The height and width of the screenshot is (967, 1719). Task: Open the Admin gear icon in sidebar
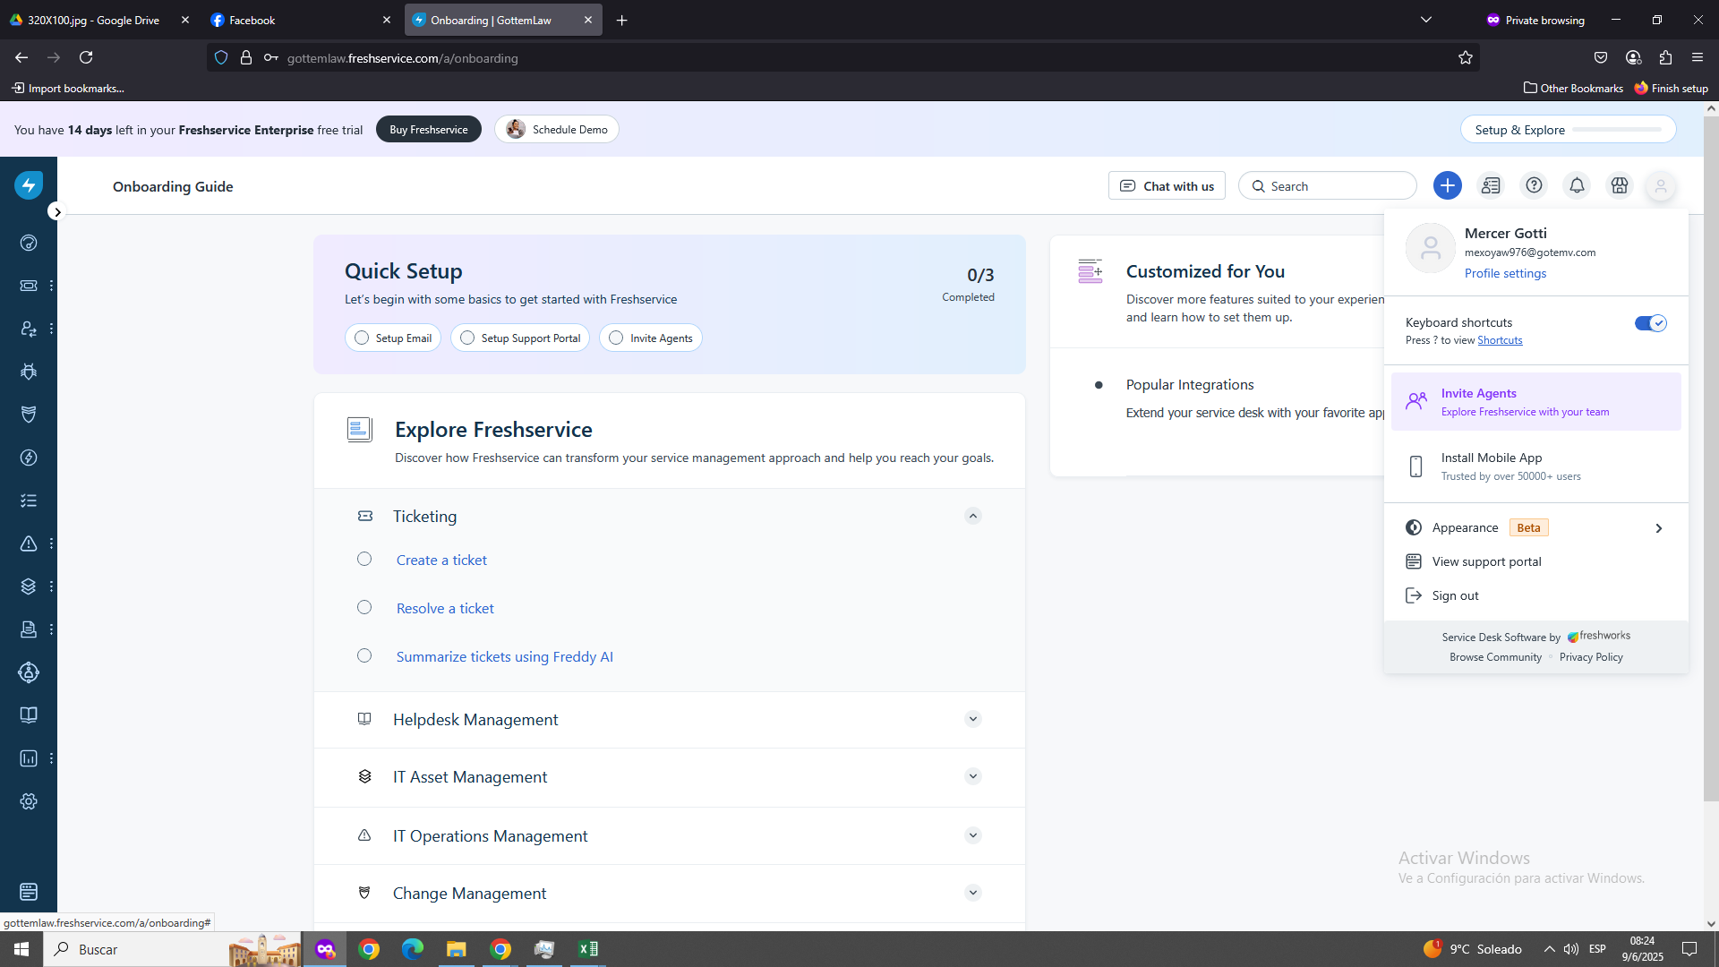click(29, 801)
